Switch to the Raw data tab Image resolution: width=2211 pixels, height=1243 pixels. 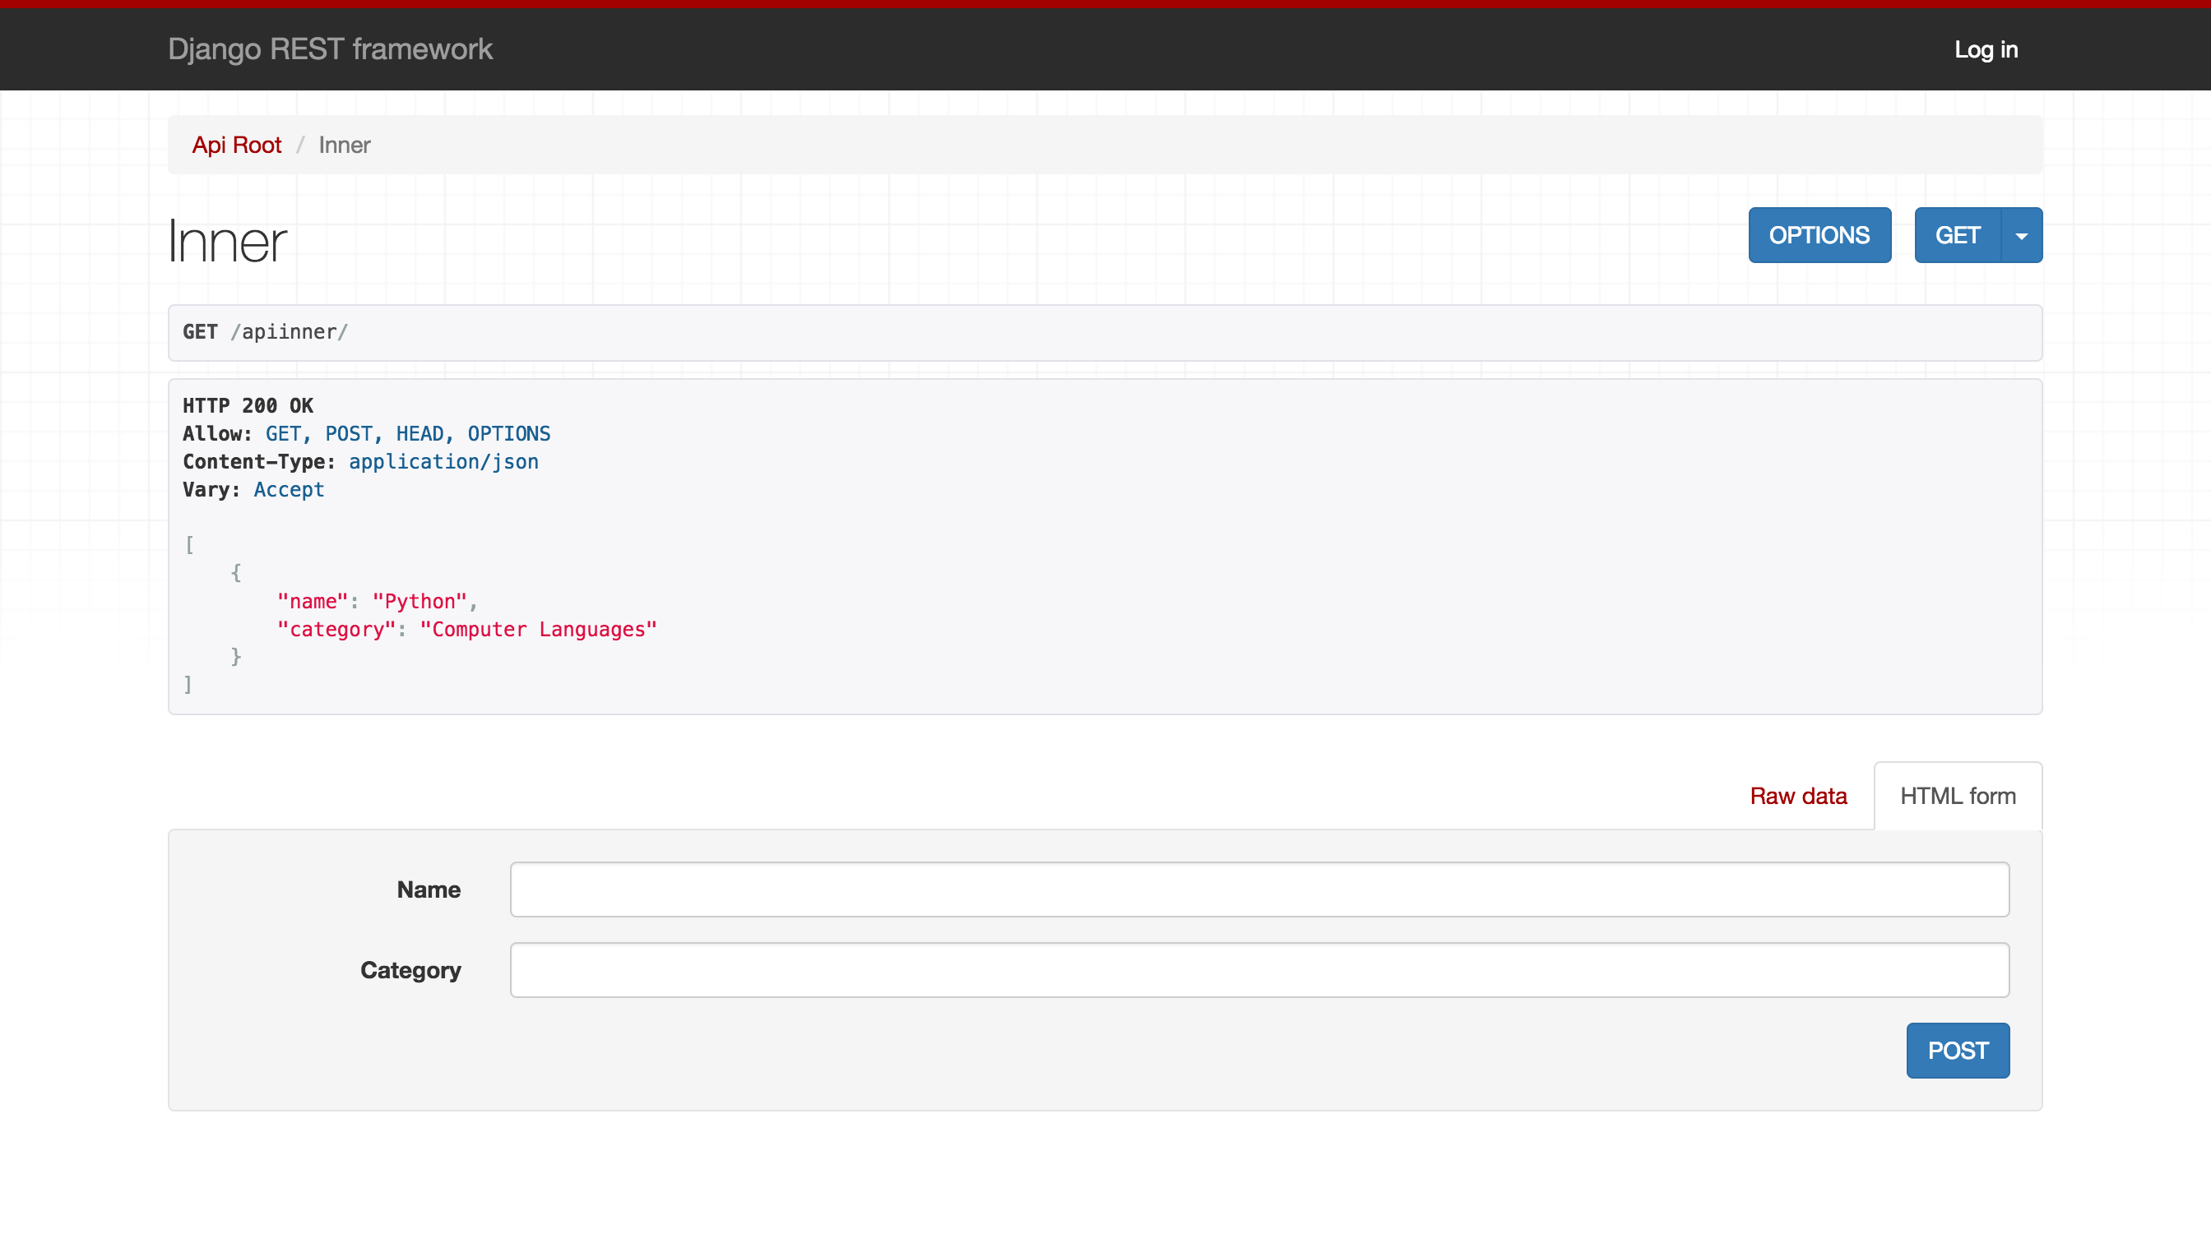click(1798, 796)
